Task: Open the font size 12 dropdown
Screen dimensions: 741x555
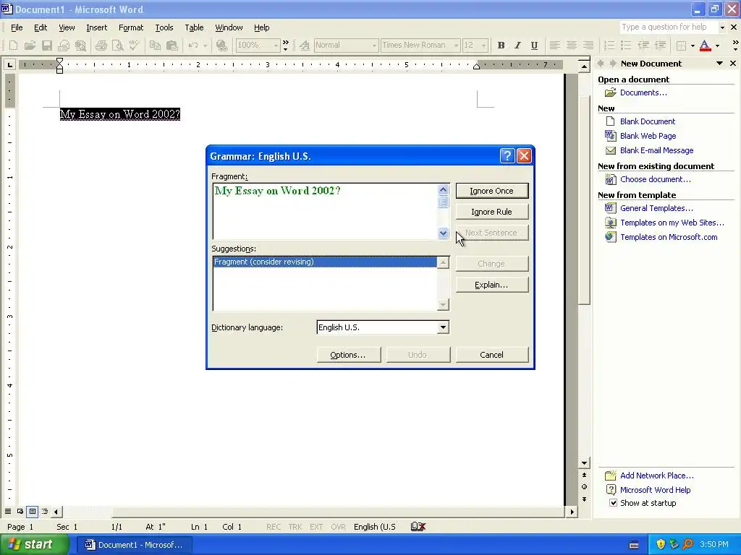Action: [x=483, y=46]
